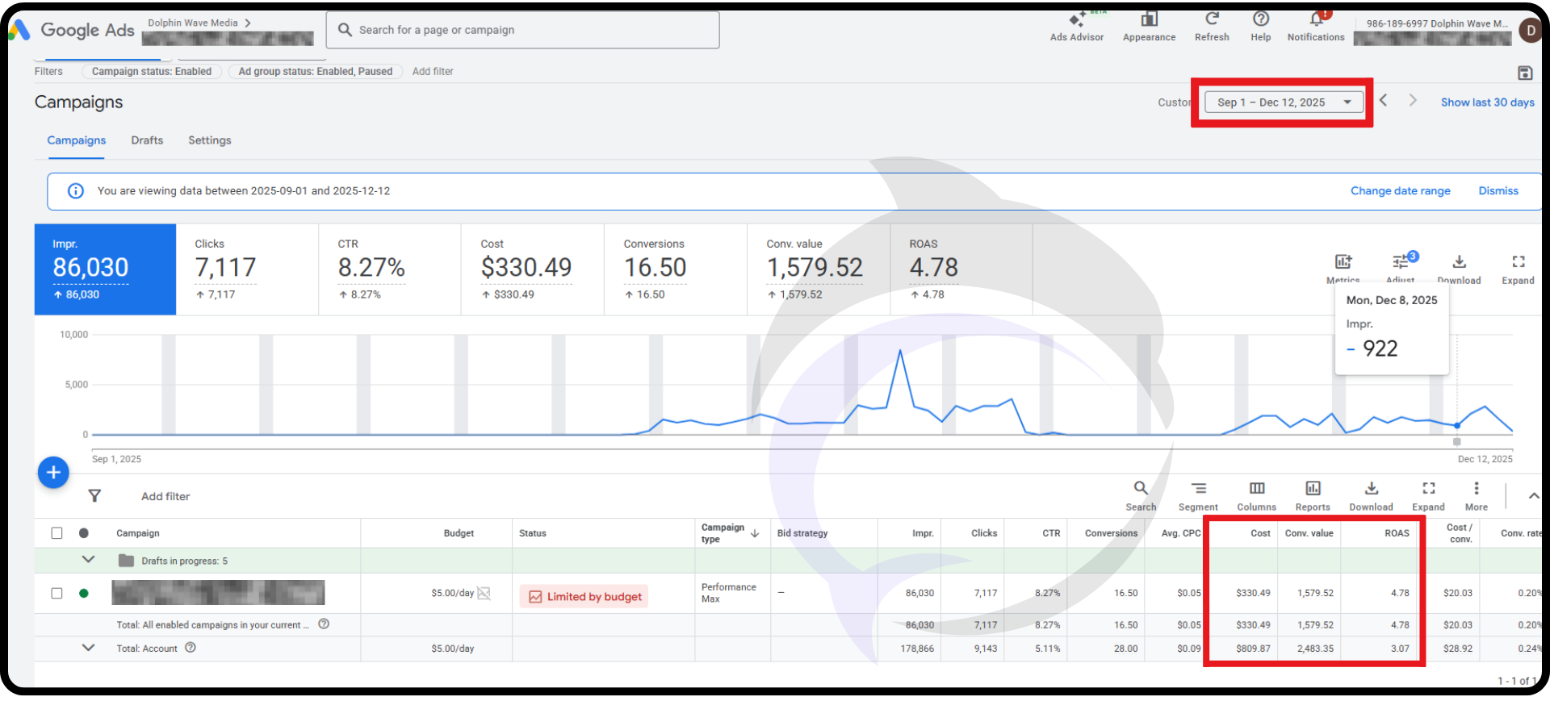Open Dolphin Wave Media account switcher

click(199, 23)
